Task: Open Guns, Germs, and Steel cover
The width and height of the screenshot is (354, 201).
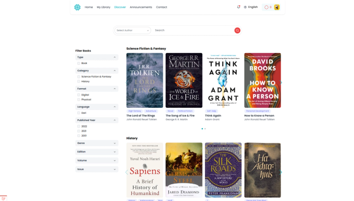Action: point(184,170)
